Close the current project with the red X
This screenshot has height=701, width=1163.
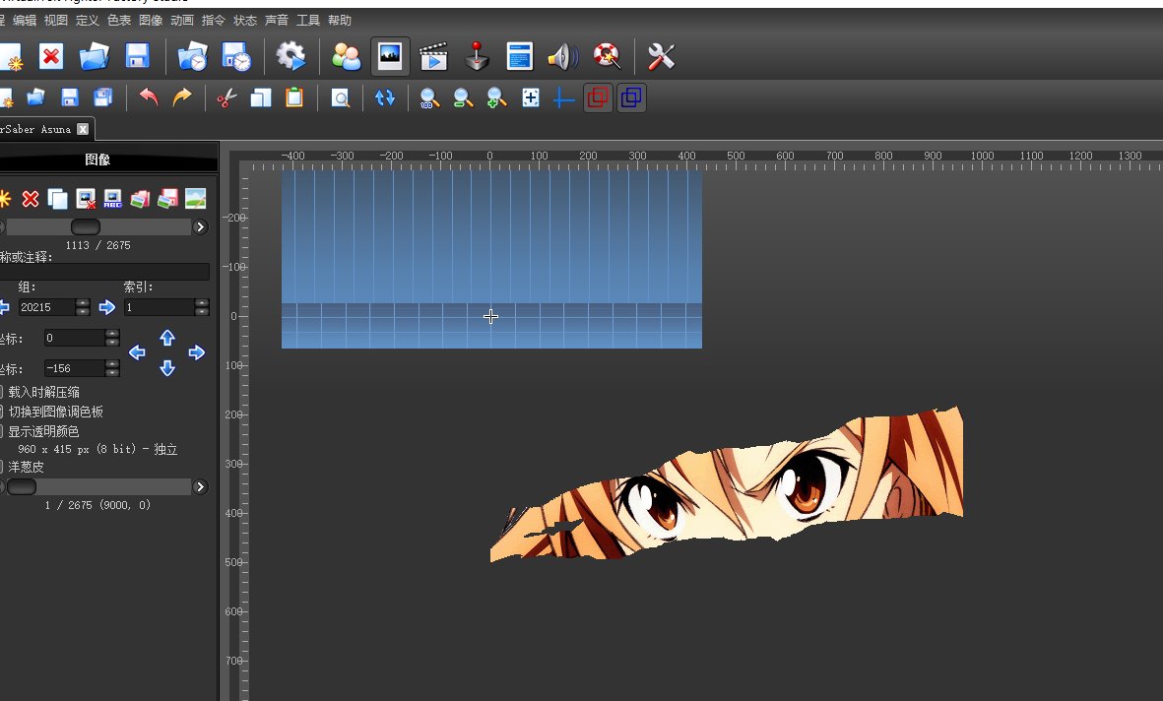pyautogui.click(x=51, y=56)
